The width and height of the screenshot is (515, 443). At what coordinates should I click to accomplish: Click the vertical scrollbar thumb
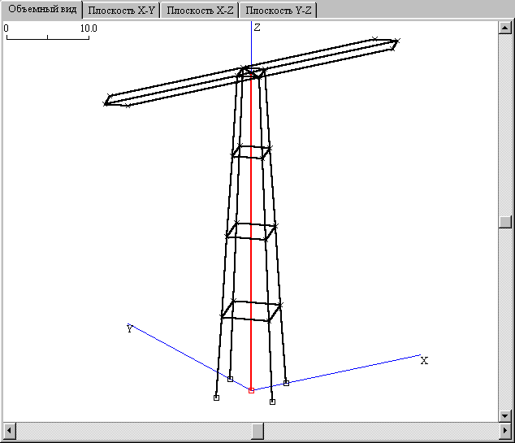tap(505, 222)
